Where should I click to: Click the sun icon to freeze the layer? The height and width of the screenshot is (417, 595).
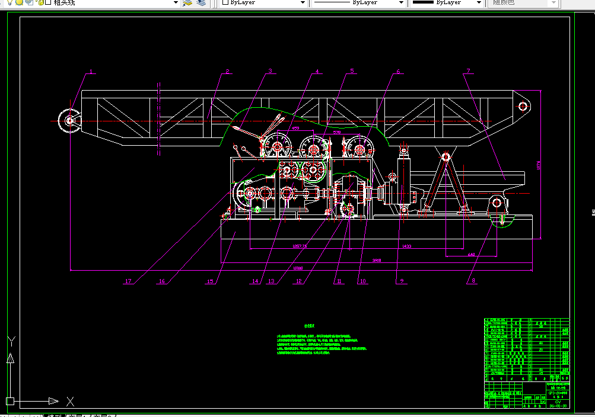(x=18, y=4)
